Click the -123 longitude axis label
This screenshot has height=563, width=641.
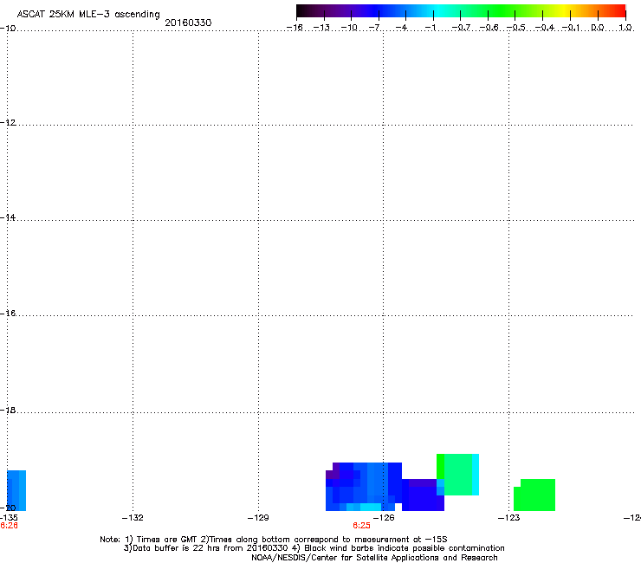(x=509, y=518)
